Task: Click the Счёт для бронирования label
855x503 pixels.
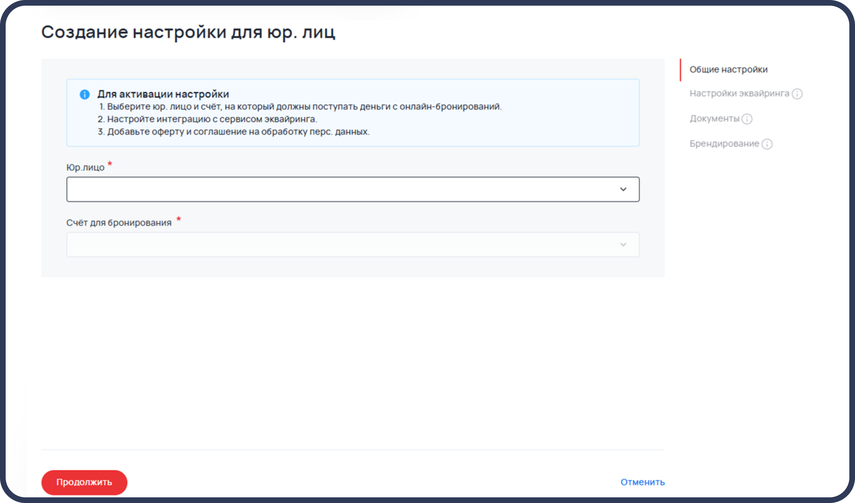Action: tap(119, 223)
